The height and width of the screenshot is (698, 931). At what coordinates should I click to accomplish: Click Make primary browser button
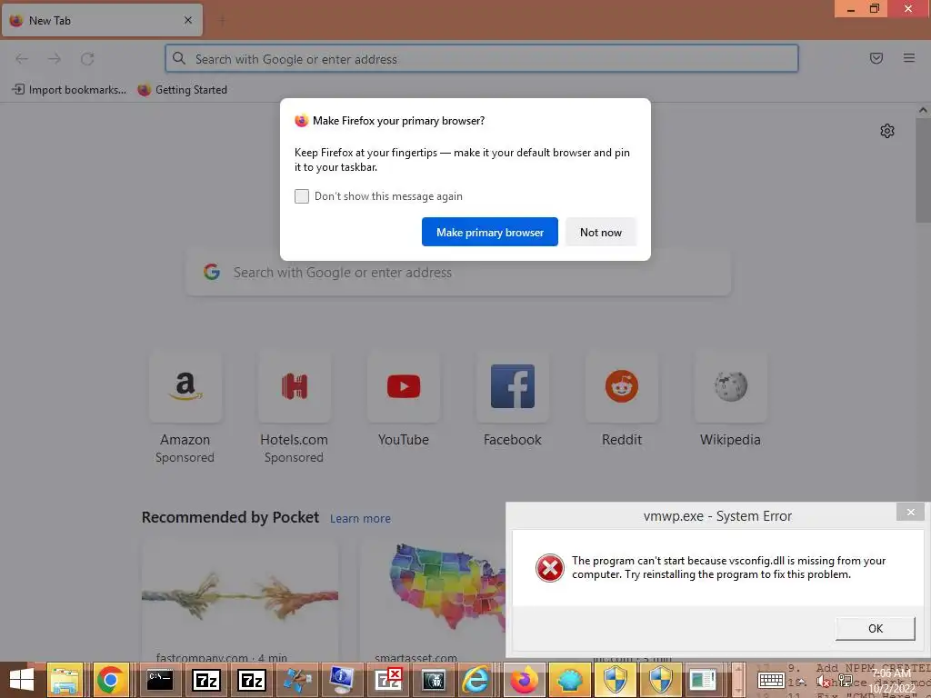pyautogui.click(x=490, y=232)
